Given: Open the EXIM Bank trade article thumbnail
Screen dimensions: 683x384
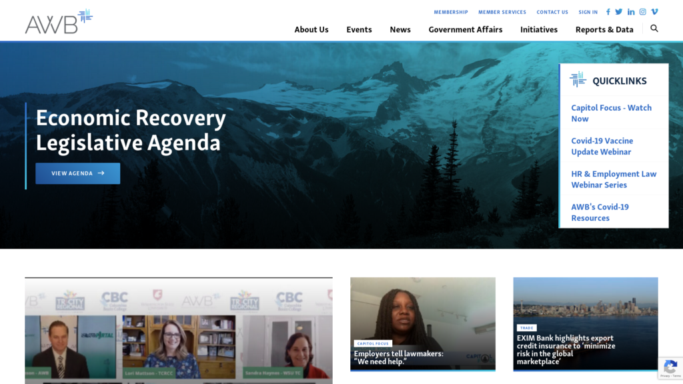Looking at the screenshot, I should 586,324.
